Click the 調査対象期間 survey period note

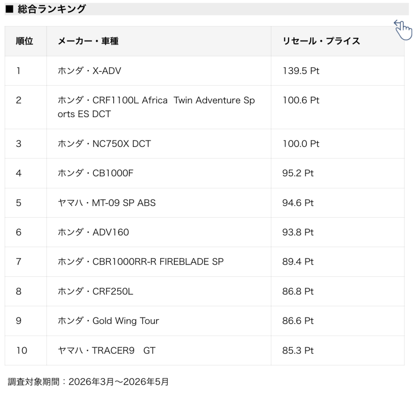click(88, 382)
